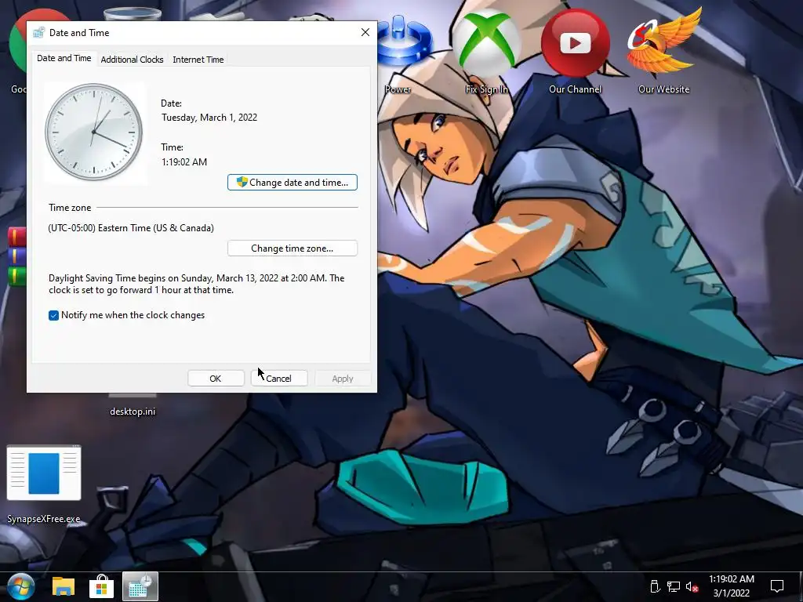Confirm the dialog with OK
Screen dimensions: 803x602
point(216,379)
